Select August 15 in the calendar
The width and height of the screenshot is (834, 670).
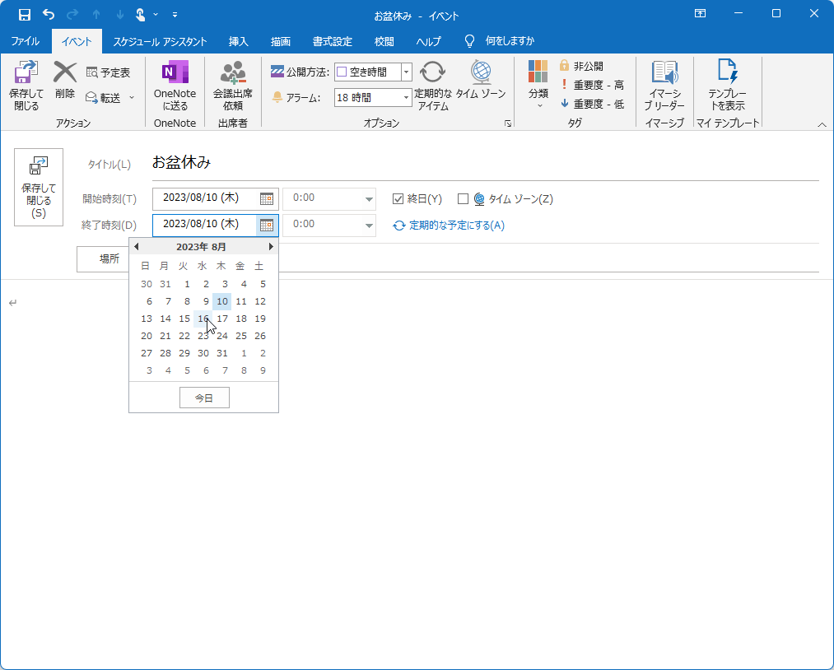[184, 319]
